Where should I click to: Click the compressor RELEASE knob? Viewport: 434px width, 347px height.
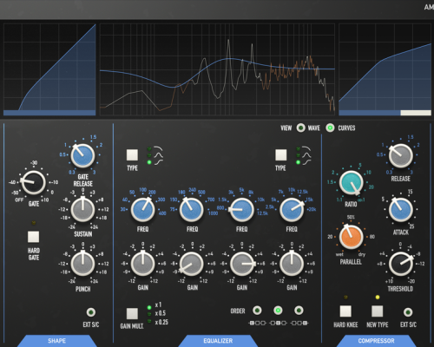tap(401, 155)
